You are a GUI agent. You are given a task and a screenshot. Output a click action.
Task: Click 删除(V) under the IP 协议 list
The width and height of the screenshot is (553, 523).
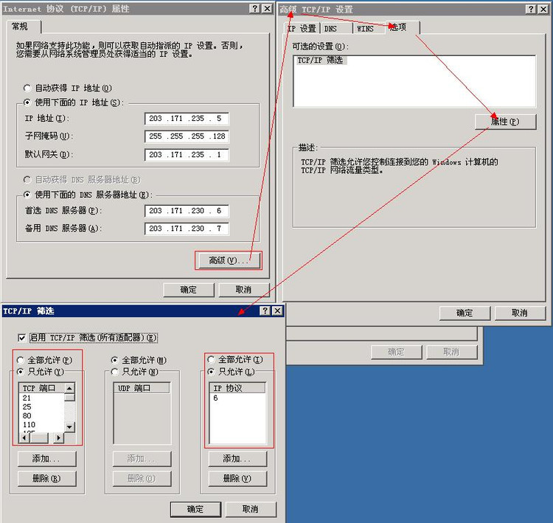[x=237, y=479]
